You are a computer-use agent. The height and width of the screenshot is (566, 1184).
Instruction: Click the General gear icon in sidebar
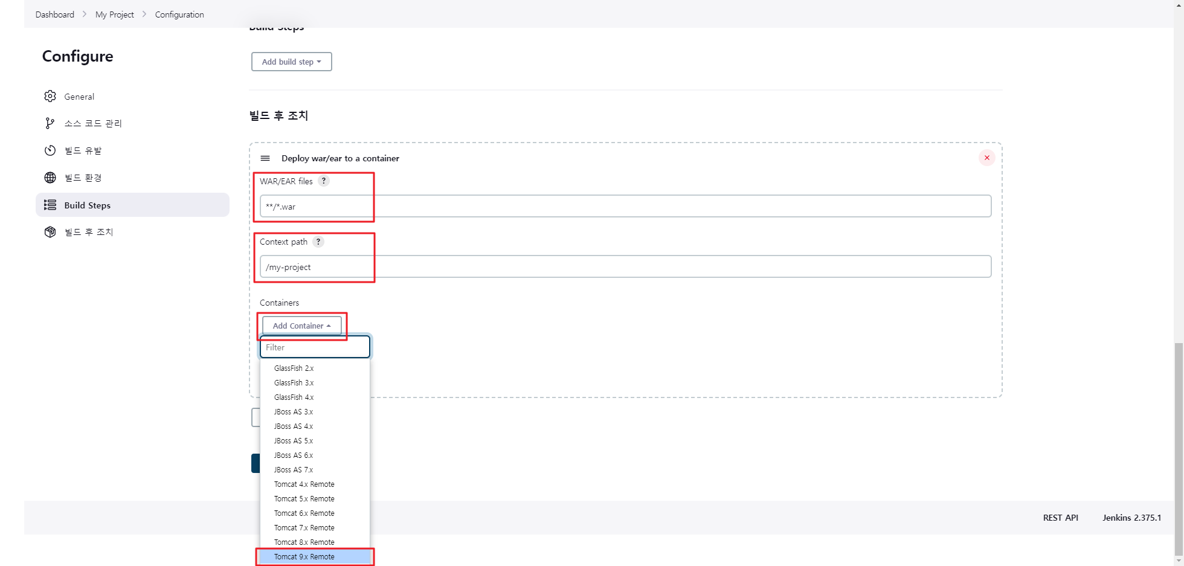(x=50, y=97)
